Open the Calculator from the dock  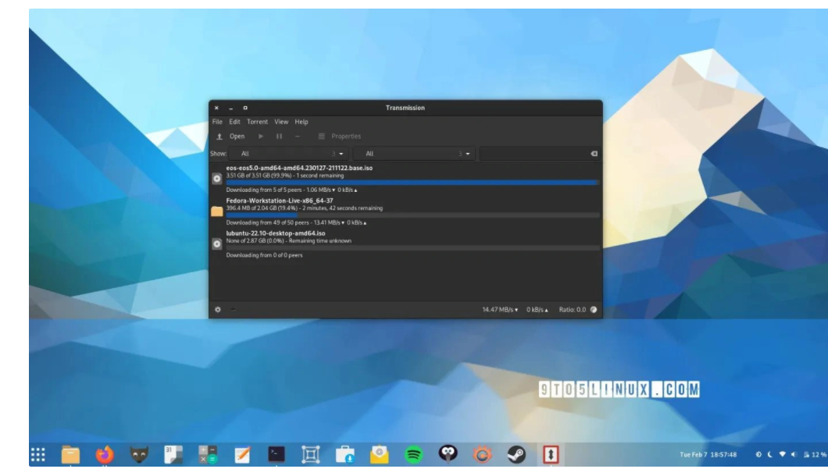pyautogui.click(x=208, y=454)
